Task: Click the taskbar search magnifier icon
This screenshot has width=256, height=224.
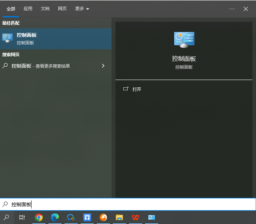Action: (6, 217)
